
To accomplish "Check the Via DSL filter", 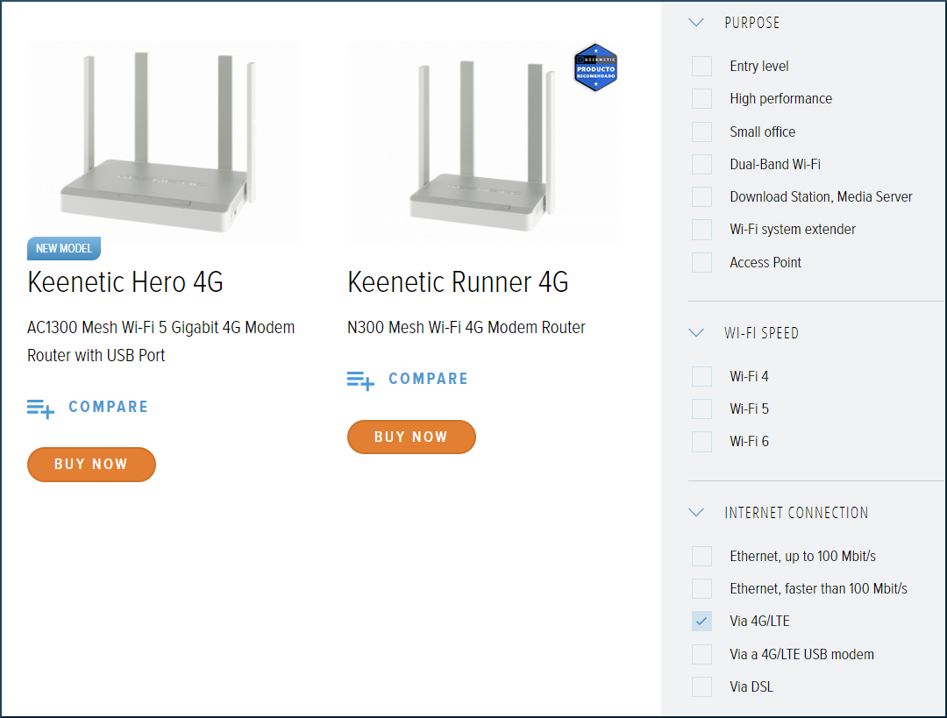I will pos(701,686).
